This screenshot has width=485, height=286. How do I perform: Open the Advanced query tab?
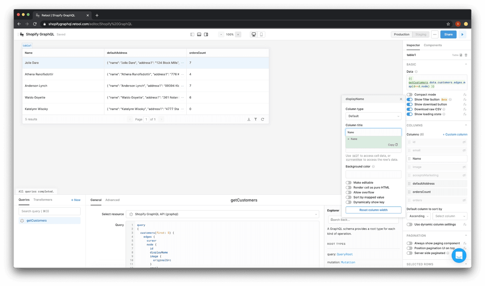coord(112,200)
